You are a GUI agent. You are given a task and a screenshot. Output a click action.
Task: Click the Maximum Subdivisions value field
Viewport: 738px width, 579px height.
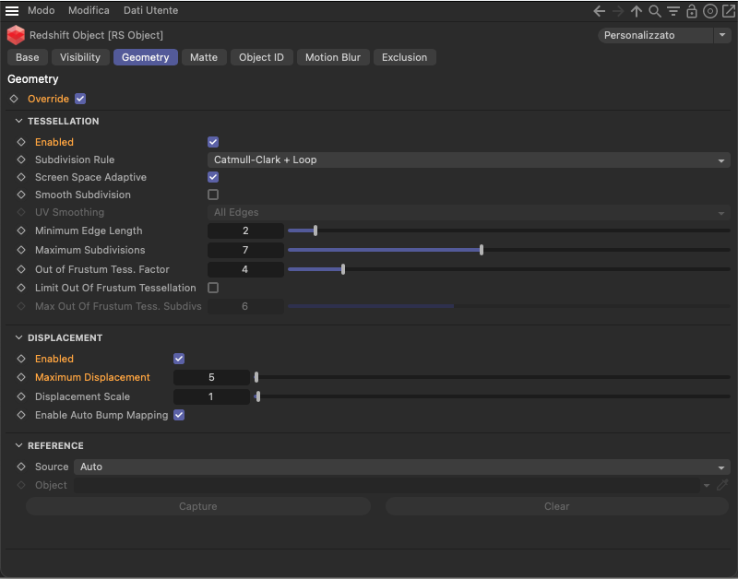click(245, 250)
